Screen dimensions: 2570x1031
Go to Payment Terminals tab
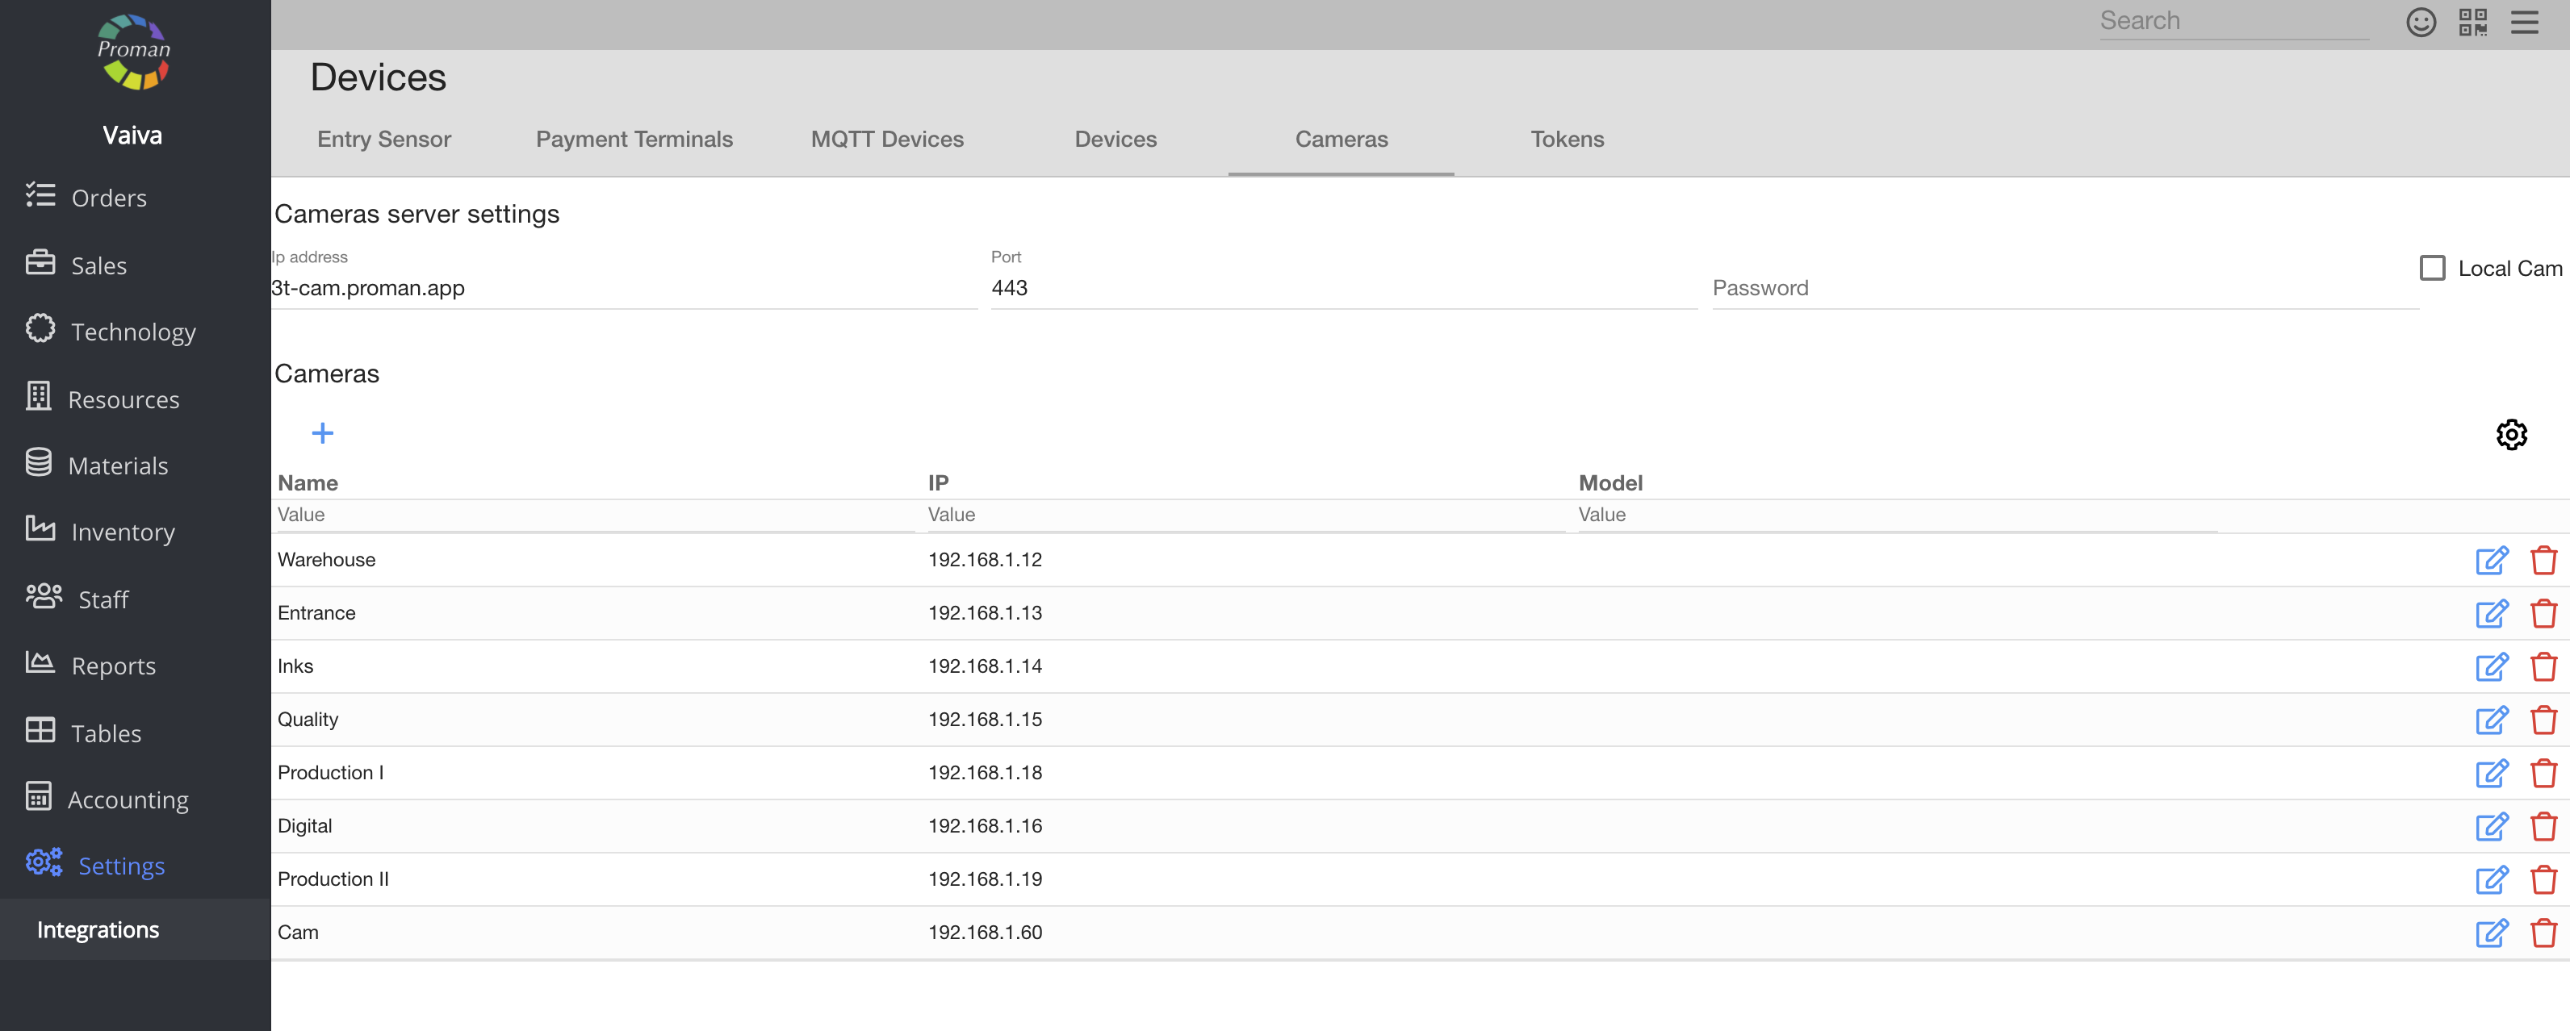point(634,140)
